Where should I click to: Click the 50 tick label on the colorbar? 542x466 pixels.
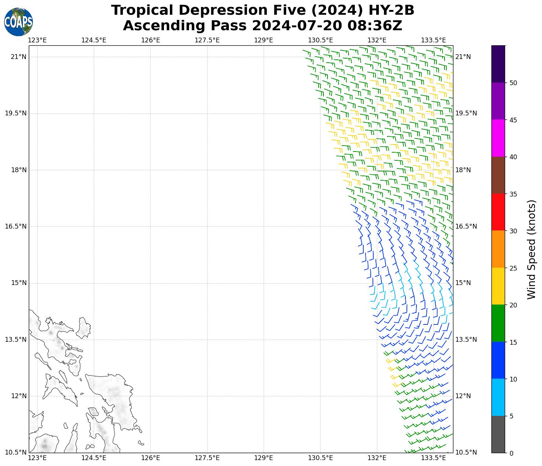tap(513, 83)
